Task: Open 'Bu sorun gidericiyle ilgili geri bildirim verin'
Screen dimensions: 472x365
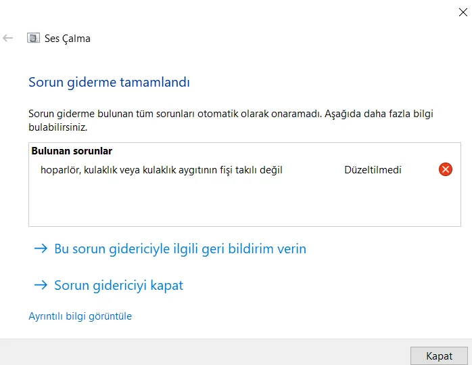Action: (x=180, y=249)
